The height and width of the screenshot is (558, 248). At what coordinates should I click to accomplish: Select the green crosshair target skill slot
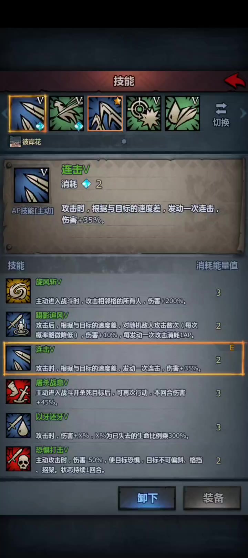[144, 114]
